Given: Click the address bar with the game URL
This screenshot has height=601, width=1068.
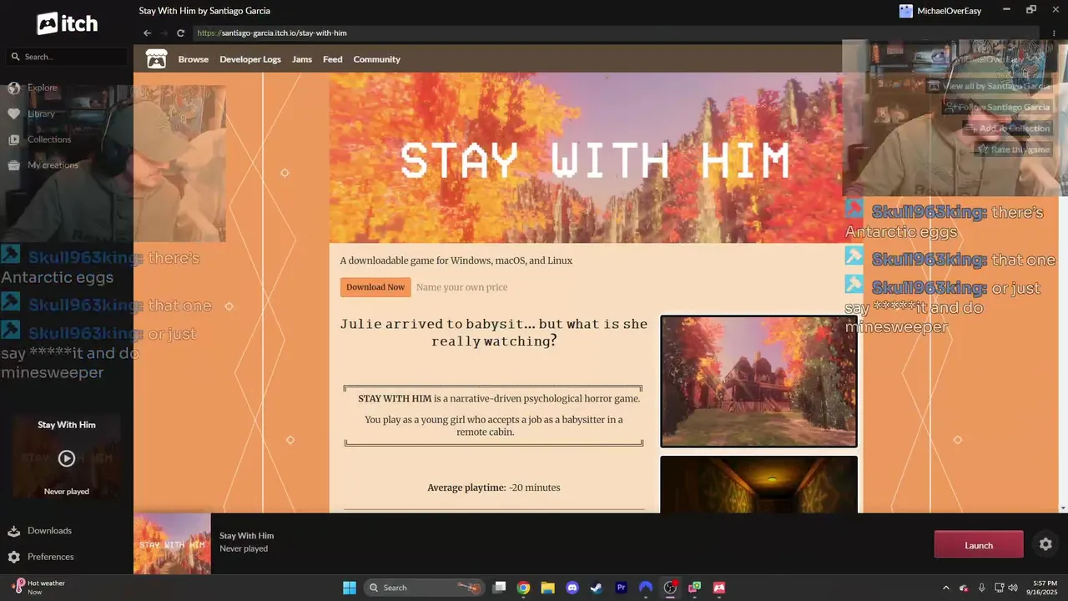Looking at the screenshot, I should click(617, 33).
